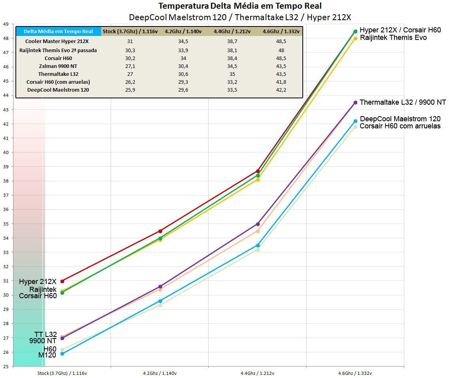This screenshot has width=449, height=378.
Task: Click x-axis label "4.6Ghz / 1.332v"
Action: pyautogui.click(x=355, y=373)
